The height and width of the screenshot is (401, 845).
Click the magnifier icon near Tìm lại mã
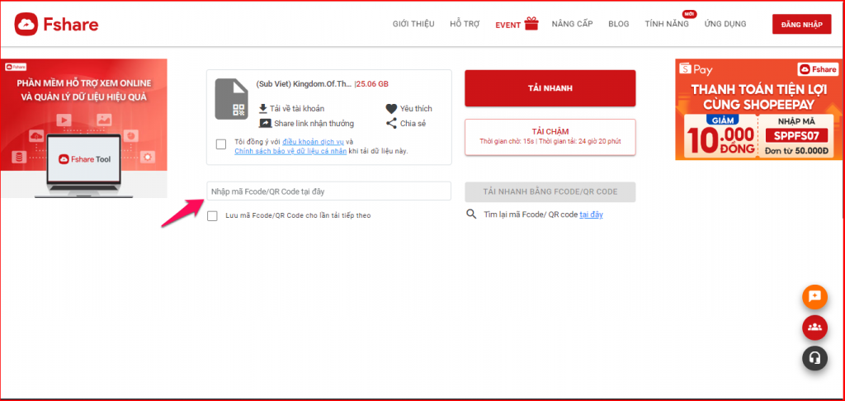471,215
